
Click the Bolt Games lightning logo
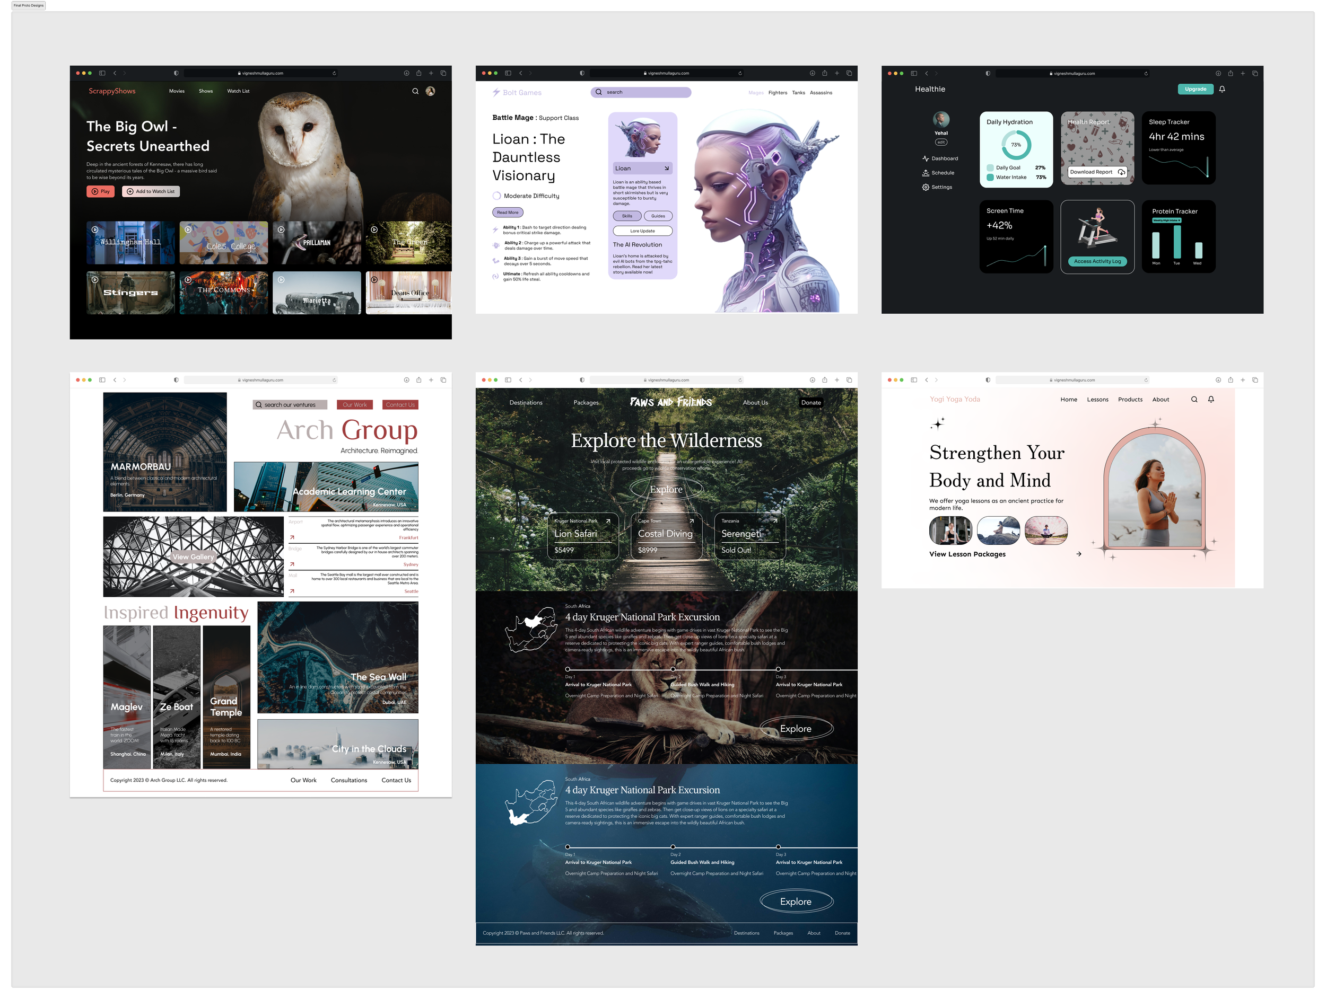(496, 92)
